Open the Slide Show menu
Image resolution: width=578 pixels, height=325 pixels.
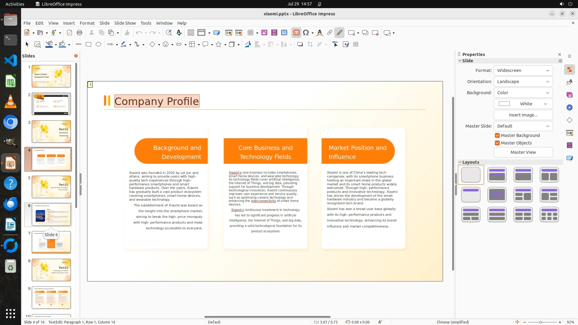click(x=125, y=23)
